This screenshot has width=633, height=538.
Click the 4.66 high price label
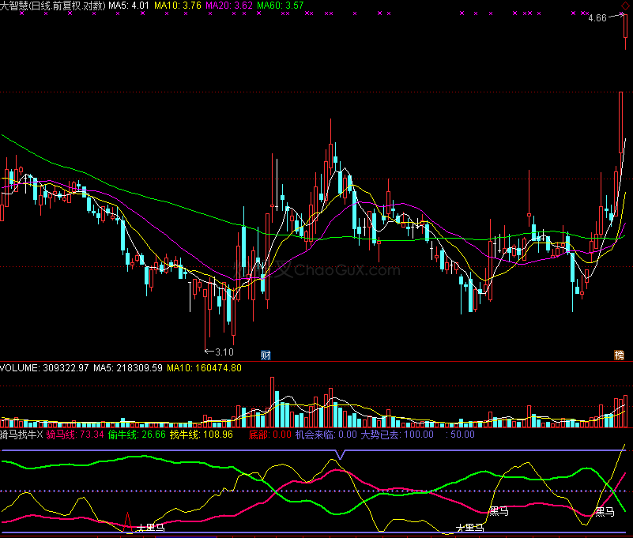(x=597, y=18)
